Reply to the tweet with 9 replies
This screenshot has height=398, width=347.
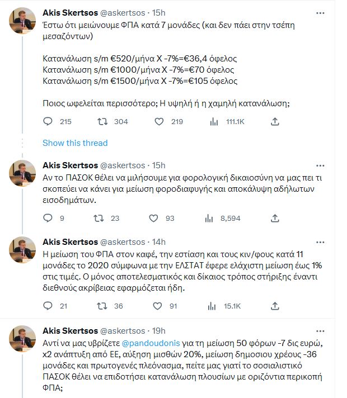click(x=48, y=219)
